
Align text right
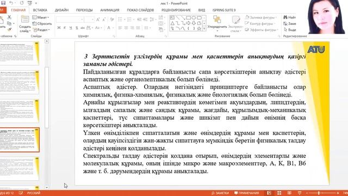coord(132,28)
